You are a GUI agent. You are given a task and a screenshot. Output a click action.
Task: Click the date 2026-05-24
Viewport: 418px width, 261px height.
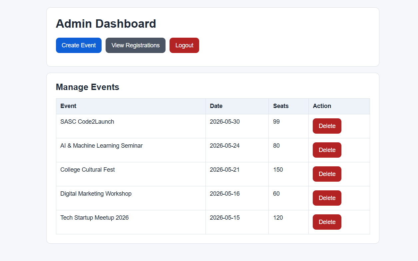tap(225, 146)
